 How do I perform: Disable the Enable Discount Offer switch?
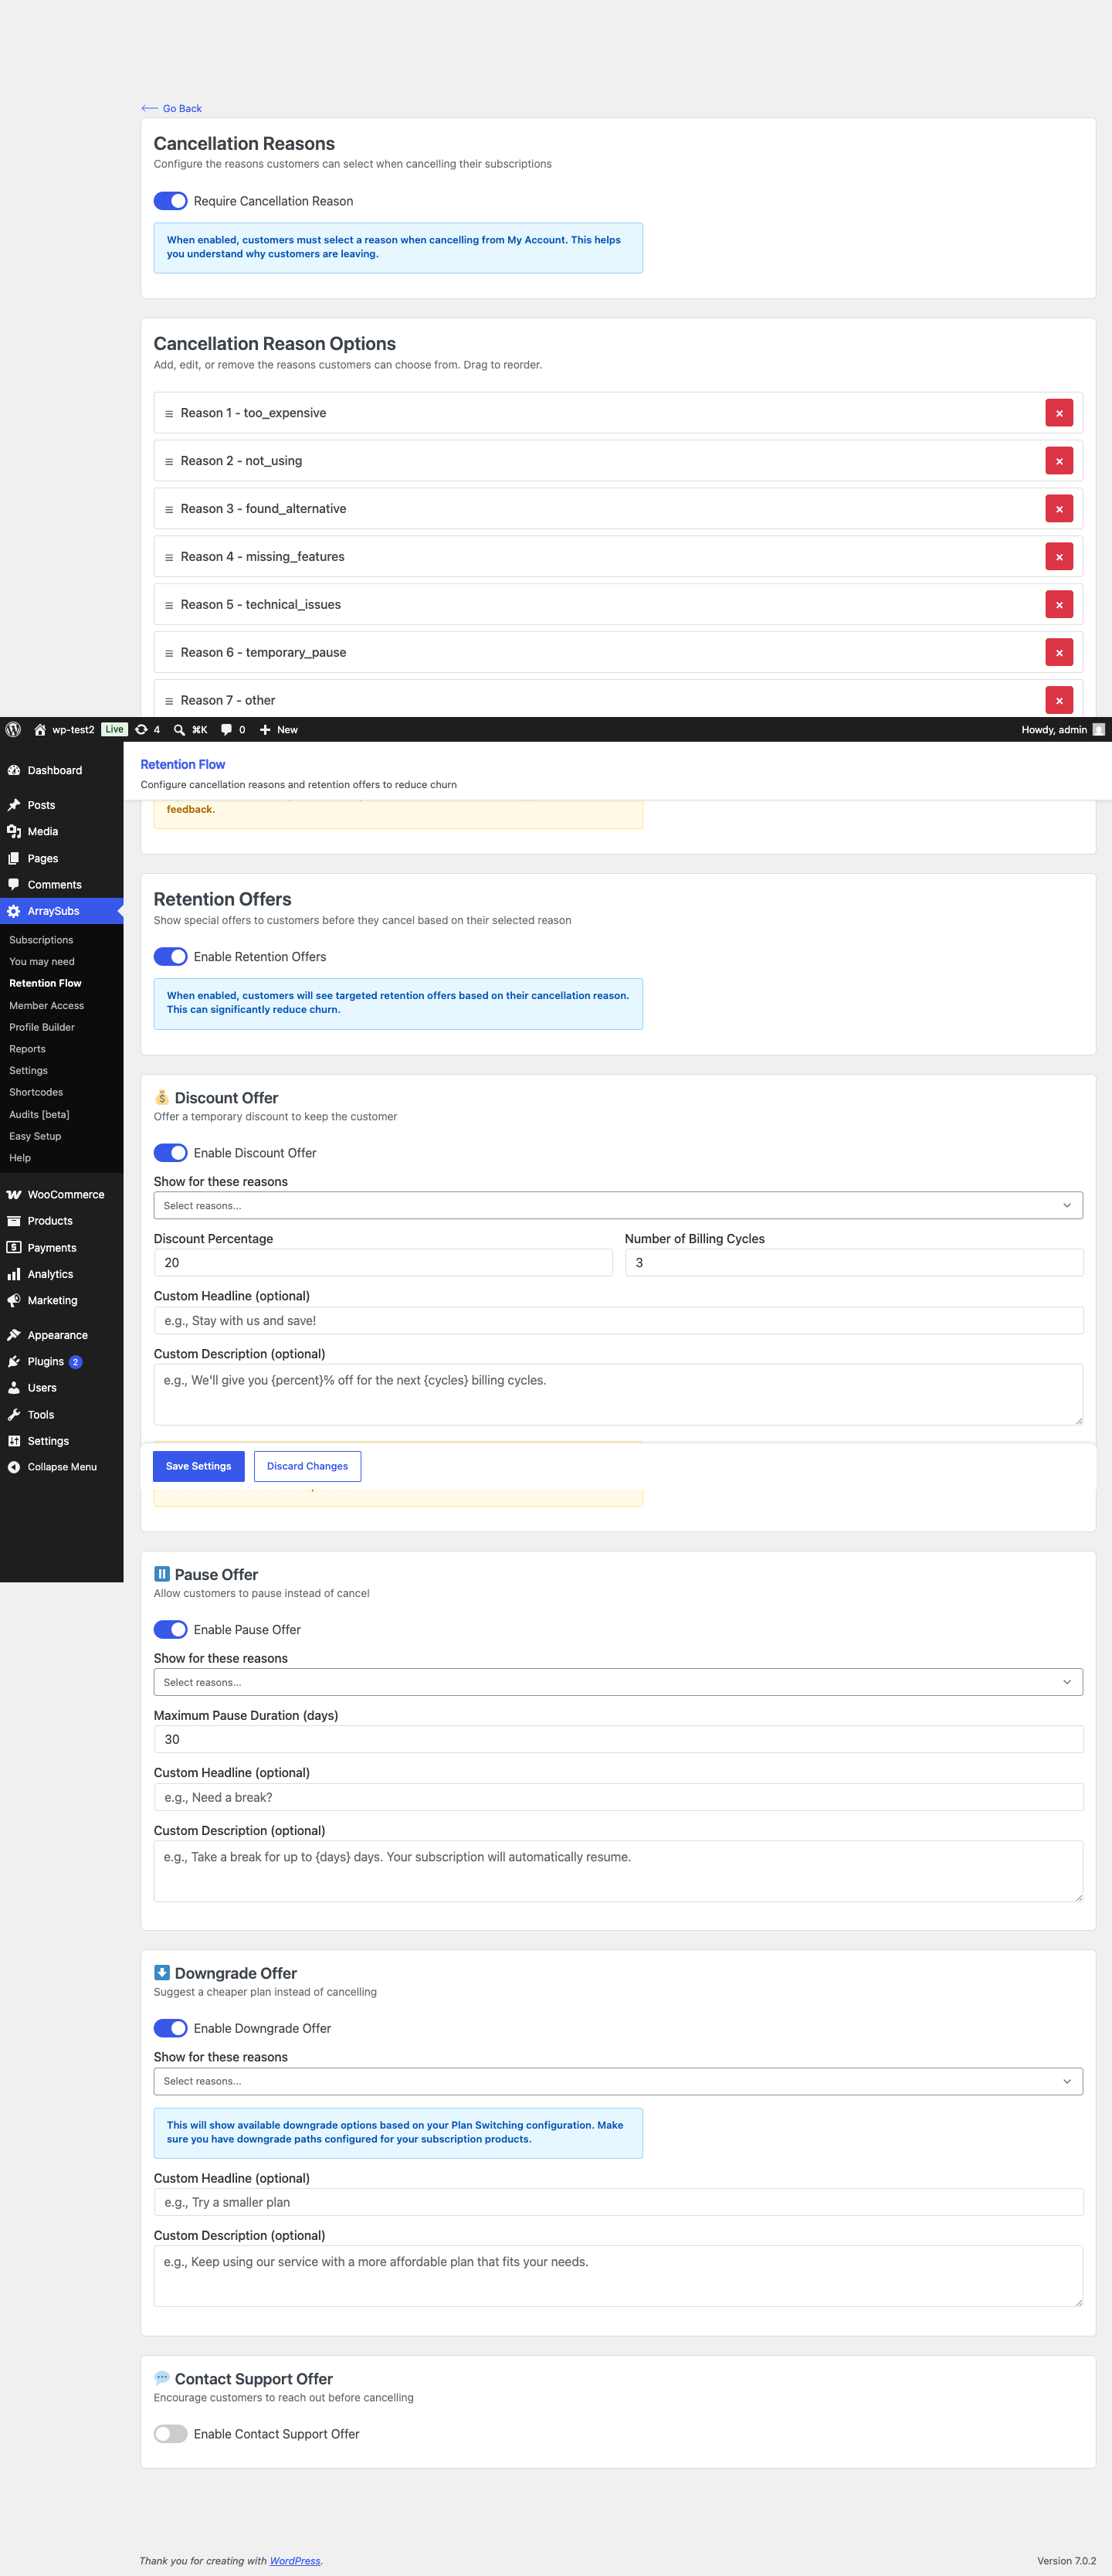[x=171, y=1153]
